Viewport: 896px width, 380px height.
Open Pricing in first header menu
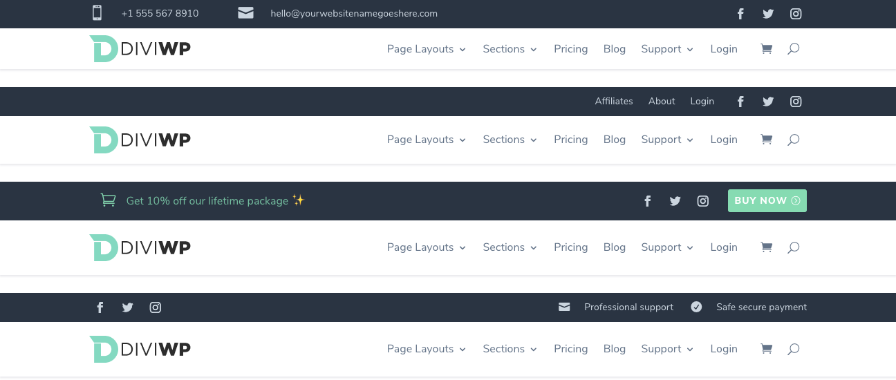(571, 49)
